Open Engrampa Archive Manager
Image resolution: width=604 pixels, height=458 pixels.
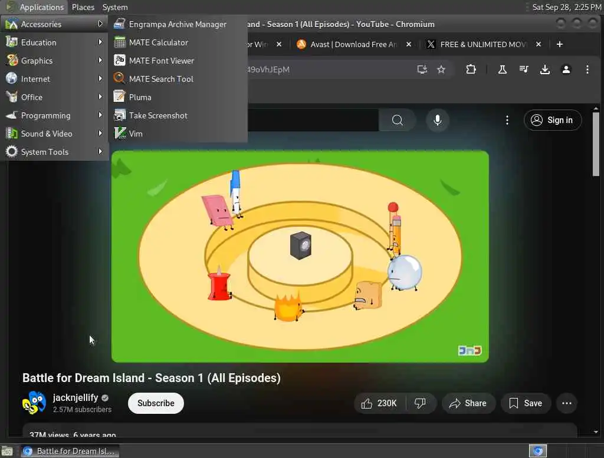(x=178, y=24)
